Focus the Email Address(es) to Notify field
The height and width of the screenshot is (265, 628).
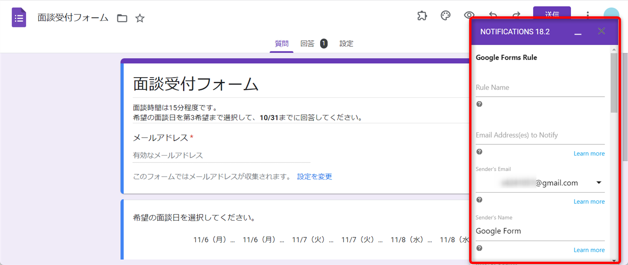[540, 136]
